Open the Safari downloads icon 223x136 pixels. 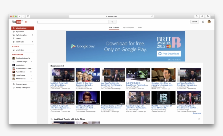coord(207,16)
